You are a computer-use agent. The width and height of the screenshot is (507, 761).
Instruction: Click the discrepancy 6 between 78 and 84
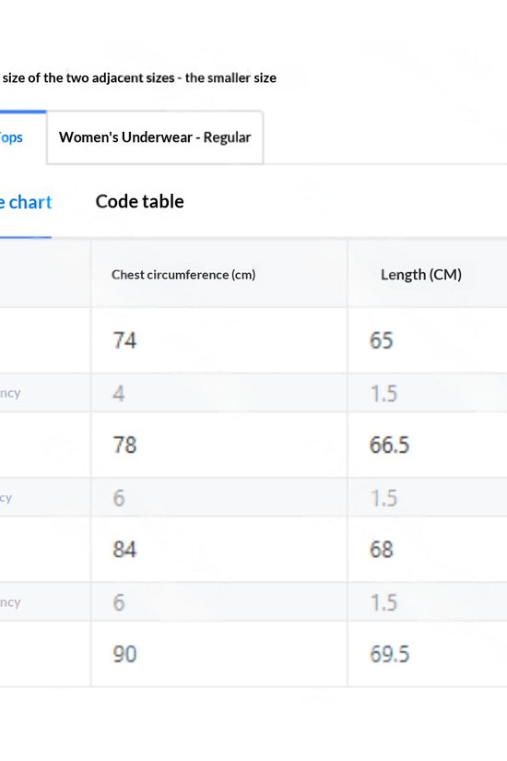pos(119,498)
